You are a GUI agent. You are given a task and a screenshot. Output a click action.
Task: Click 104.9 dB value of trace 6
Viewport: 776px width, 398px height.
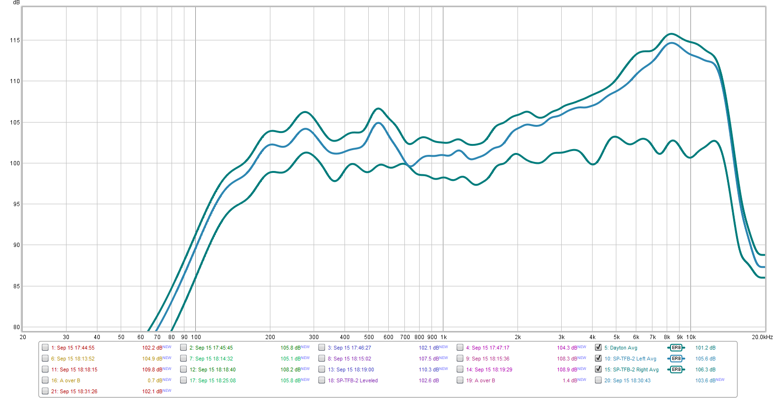152,359
